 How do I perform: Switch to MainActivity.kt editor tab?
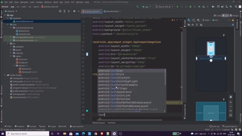112,11
